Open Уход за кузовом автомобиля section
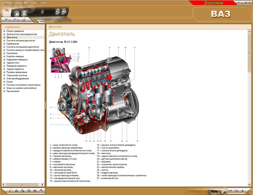Image resolution: width=253 pixels, height=195 pixels. pos(21,88)
